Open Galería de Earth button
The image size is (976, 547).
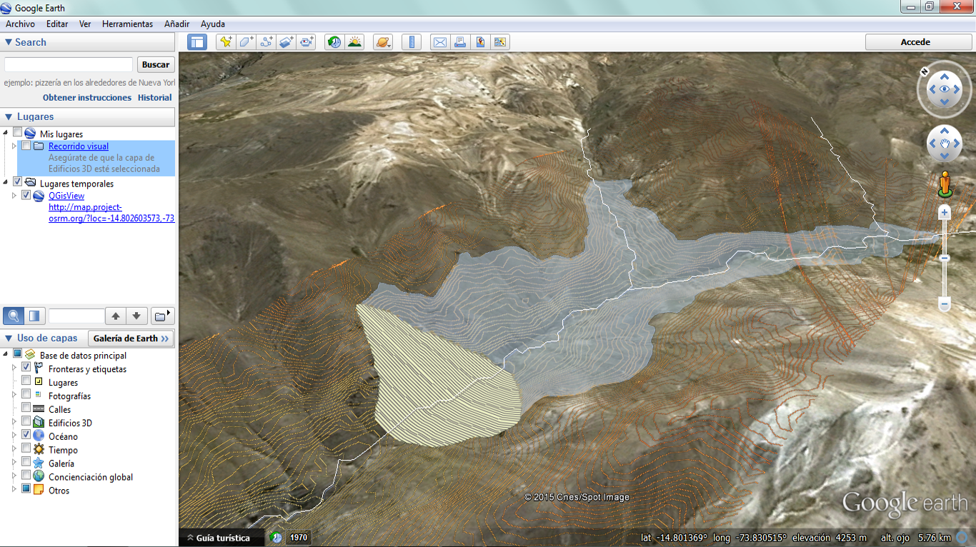[x=131, y=338]
